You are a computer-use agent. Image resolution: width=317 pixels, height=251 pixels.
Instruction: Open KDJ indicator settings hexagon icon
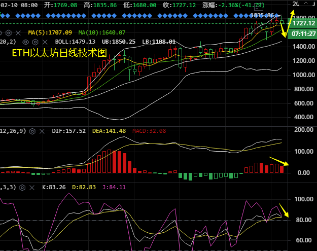pos(23,187)
